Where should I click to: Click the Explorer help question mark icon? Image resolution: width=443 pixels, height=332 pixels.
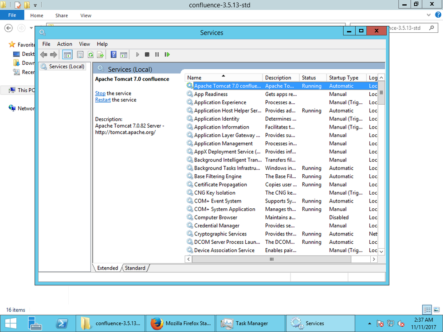438,15
